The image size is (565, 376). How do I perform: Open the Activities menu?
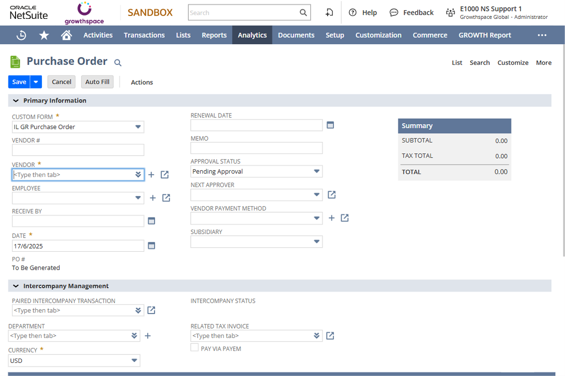click(98, 35)
